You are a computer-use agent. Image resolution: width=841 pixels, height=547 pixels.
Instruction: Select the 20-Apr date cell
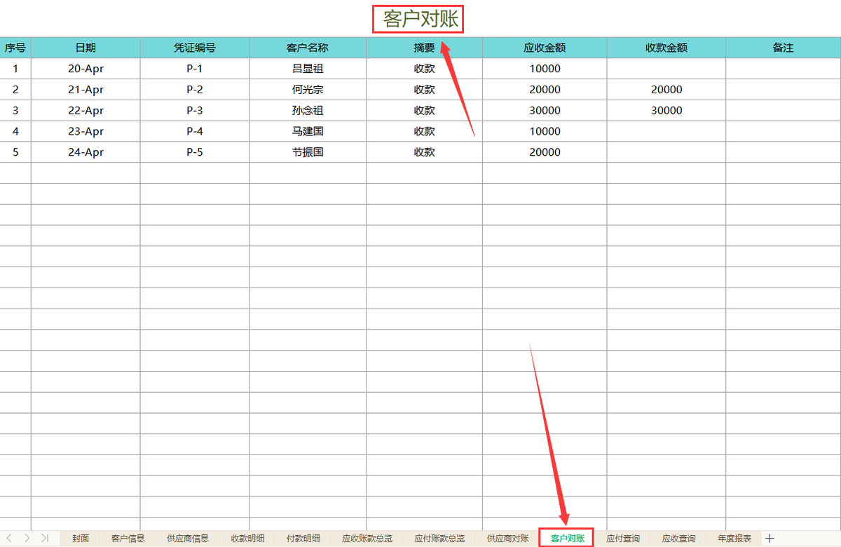(86, 69)
